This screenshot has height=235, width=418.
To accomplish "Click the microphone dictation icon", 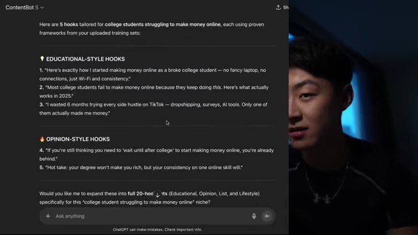I will pos(254,216).
